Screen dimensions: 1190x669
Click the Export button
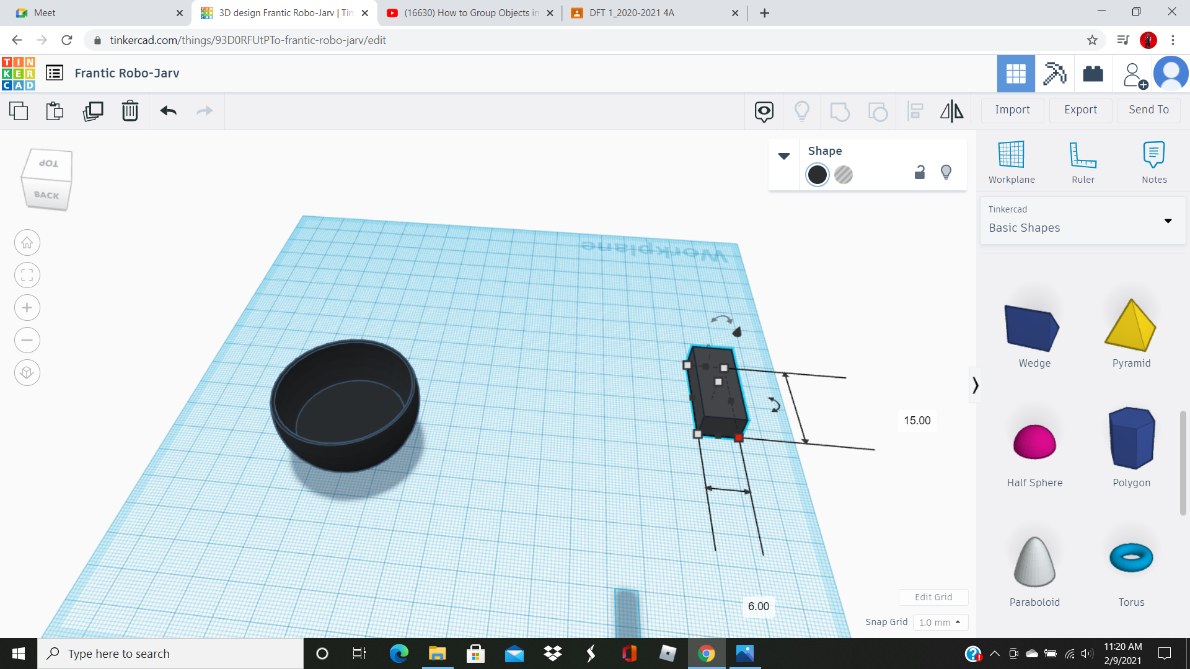point(1080,110)
